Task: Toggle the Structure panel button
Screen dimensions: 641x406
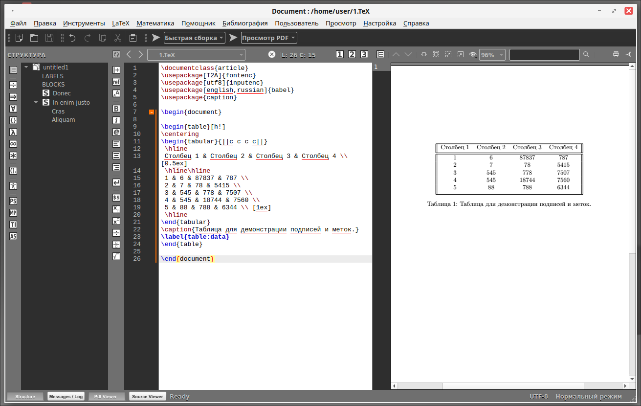Action: [25, 397]
